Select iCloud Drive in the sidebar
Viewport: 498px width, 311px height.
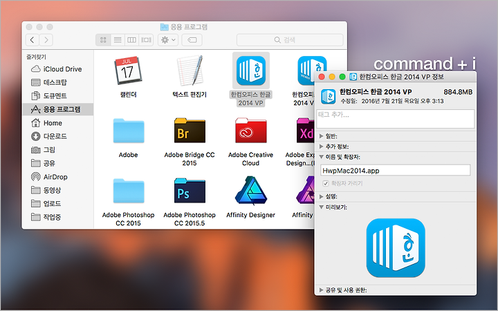58,69
